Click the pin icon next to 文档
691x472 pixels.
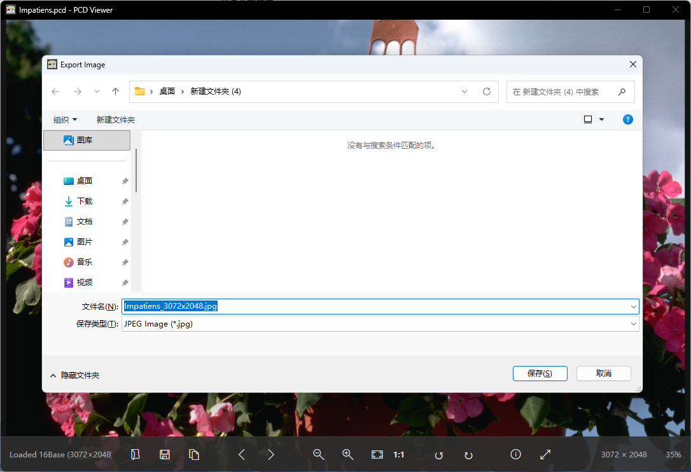pos(125,222)
